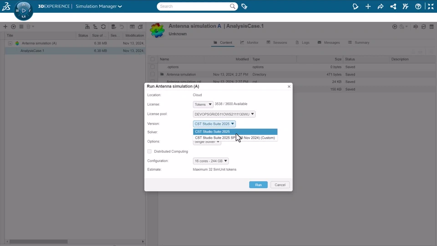Switch to the Messages tab
Screen dimensions: 437x246
tap(329, 43)
